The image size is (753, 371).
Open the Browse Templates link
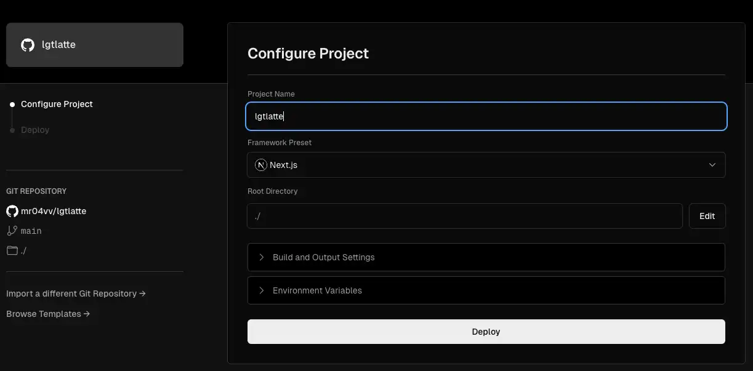[x=48, y=314]
